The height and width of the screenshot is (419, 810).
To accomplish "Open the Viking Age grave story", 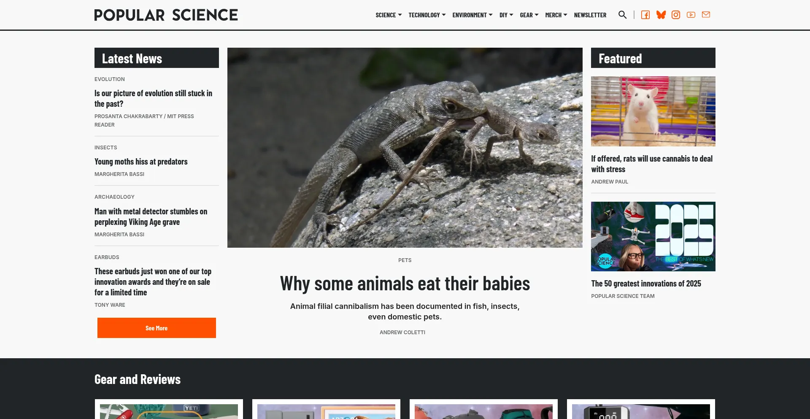I will 151,216.
